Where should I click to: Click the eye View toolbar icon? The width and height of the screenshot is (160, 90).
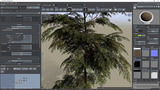pos(47,10)
